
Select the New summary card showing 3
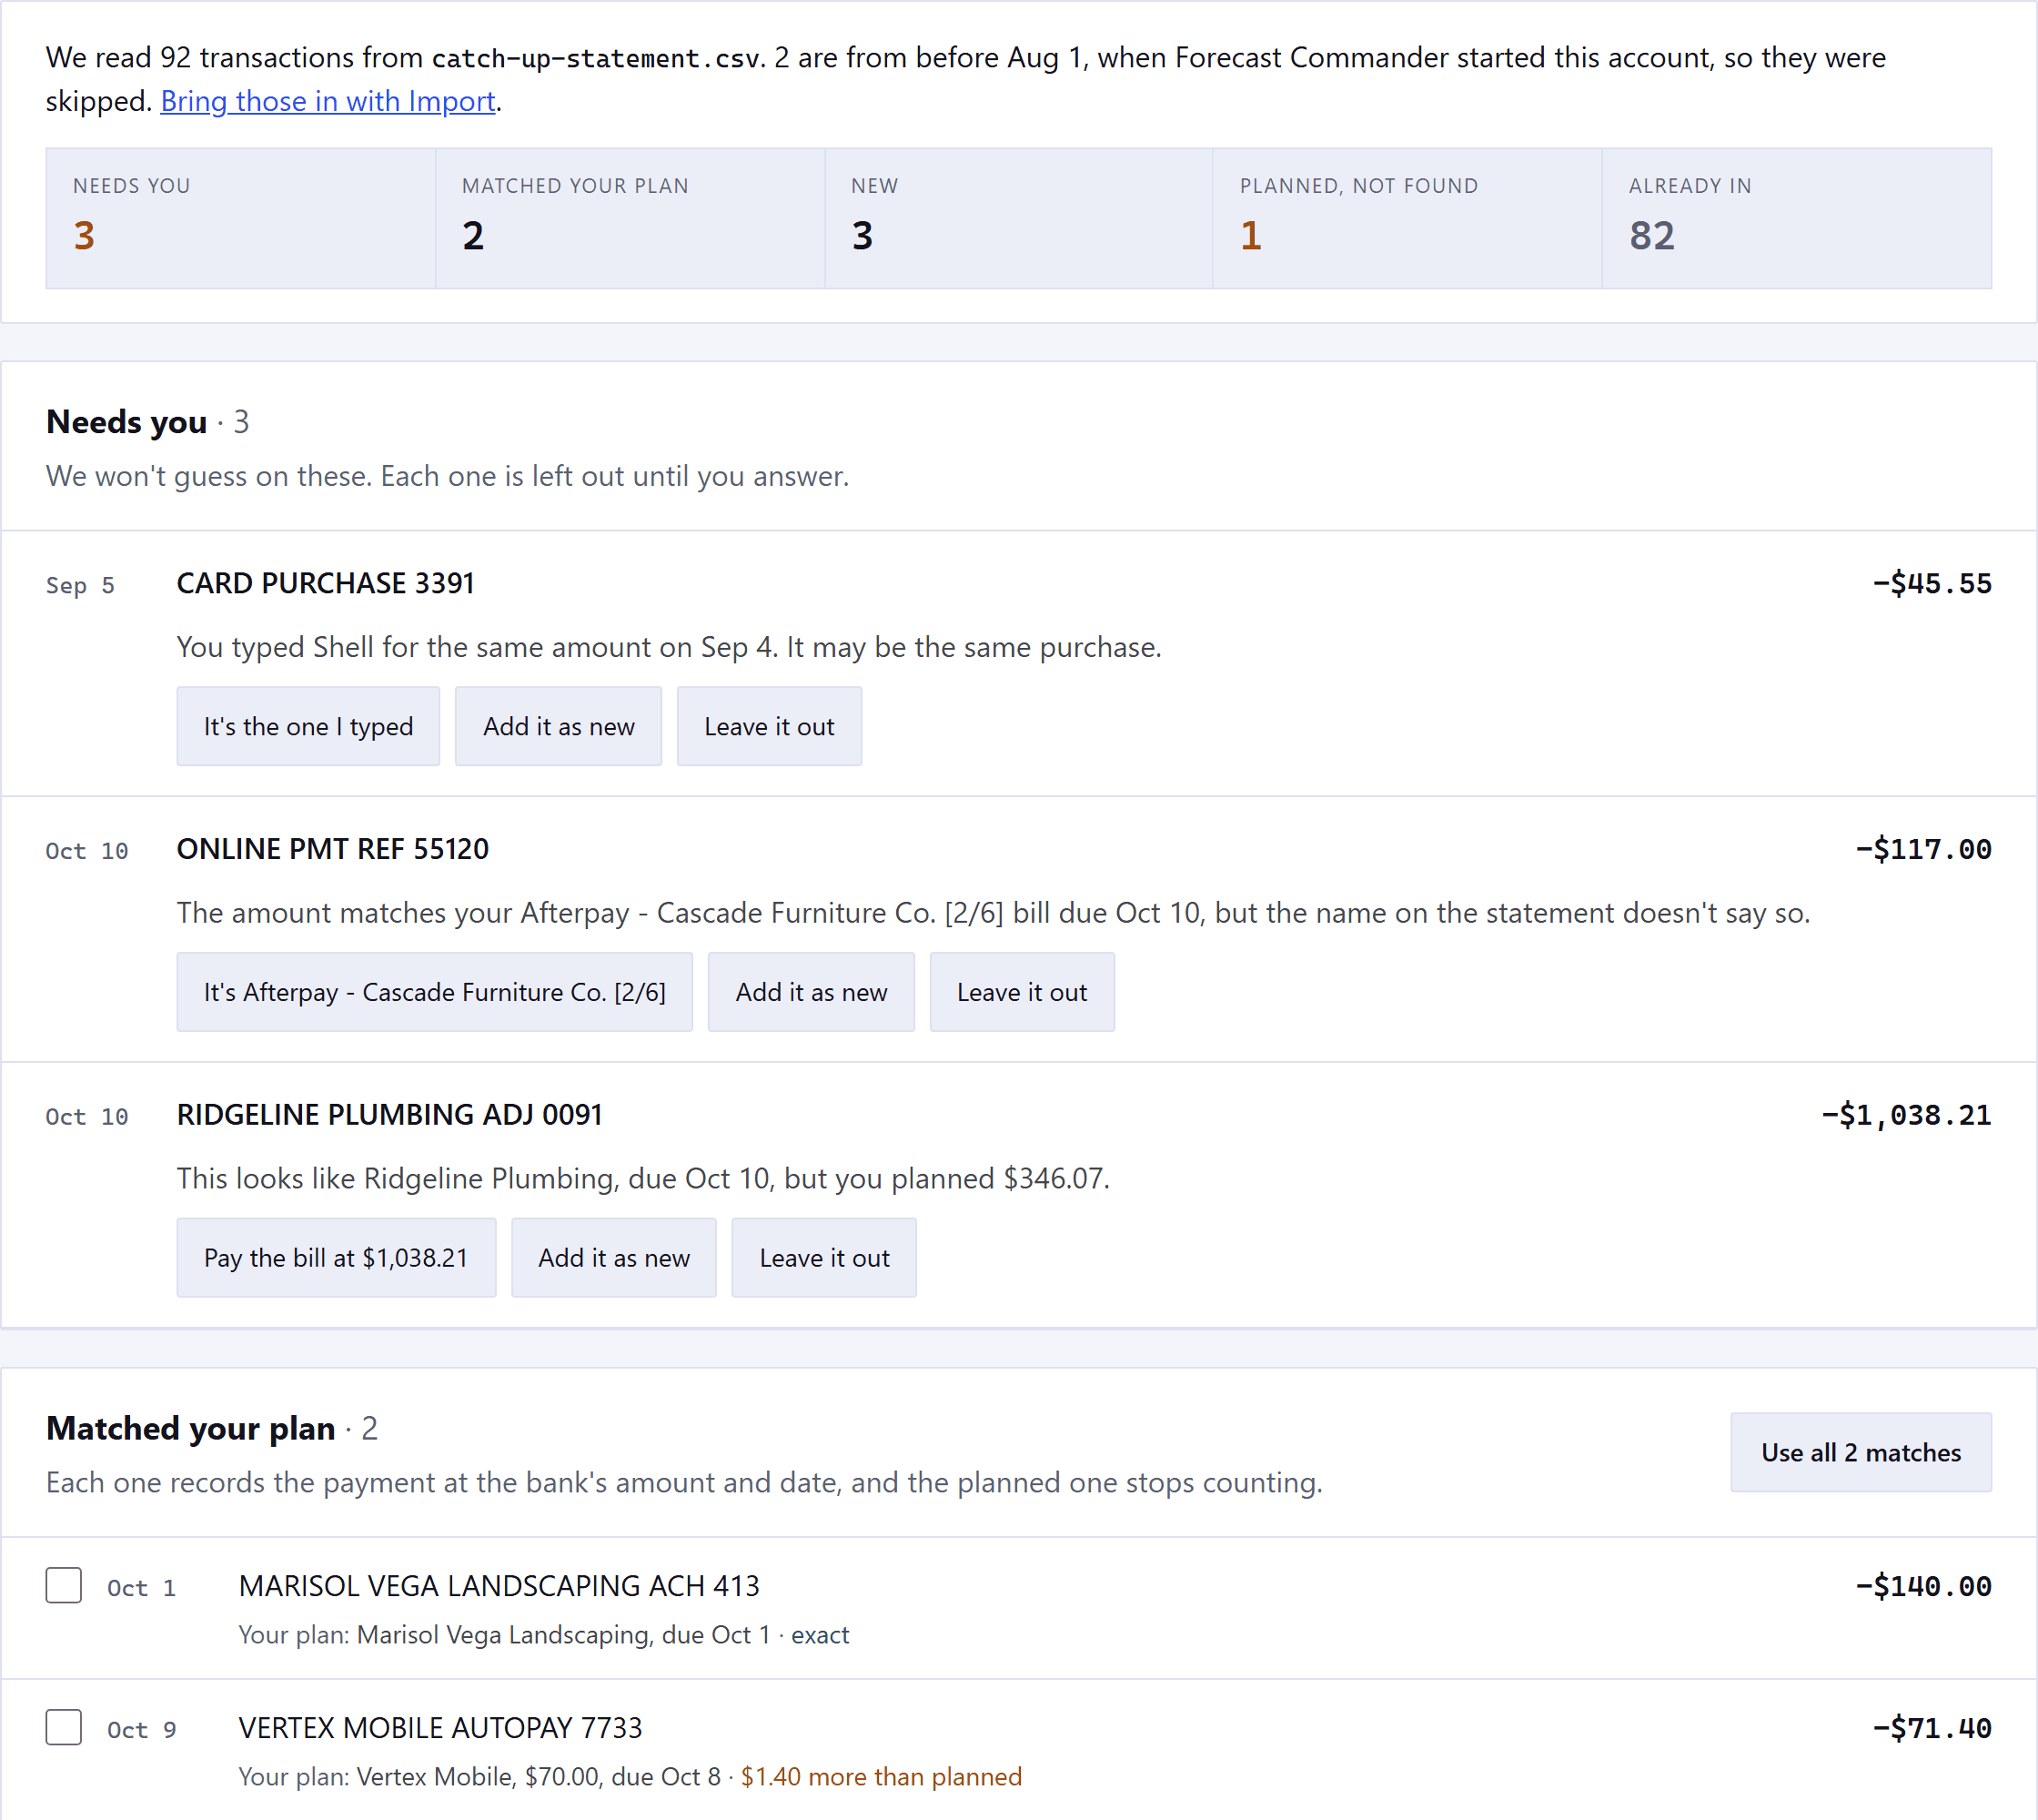pos(1019,219)
